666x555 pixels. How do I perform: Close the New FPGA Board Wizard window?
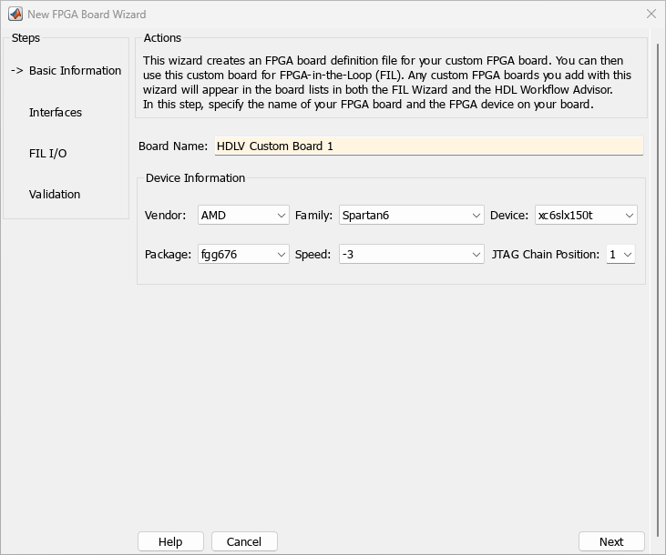point(651,14)
